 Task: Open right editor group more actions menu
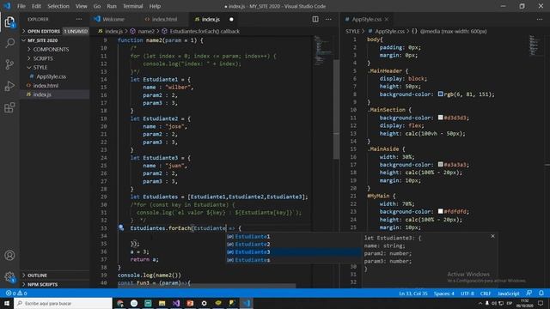click(540, 19)
